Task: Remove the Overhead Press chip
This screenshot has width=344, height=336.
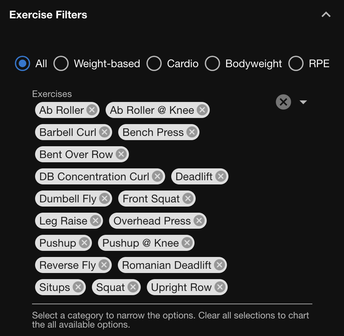Action: [x=199, y=221]
